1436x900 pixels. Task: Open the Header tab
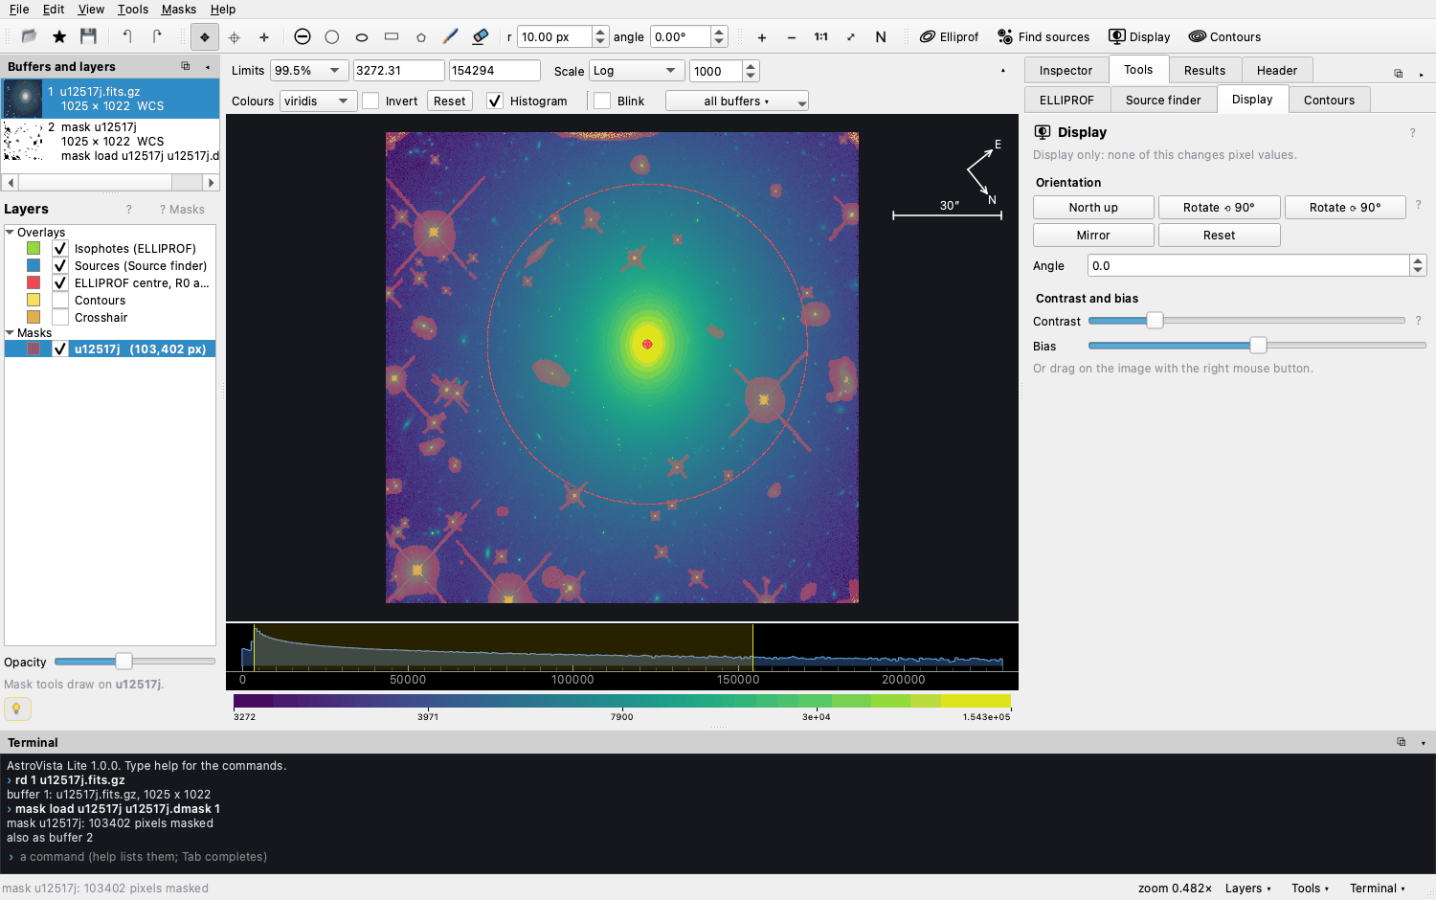pyautogui.click(x=1277, y=70)
